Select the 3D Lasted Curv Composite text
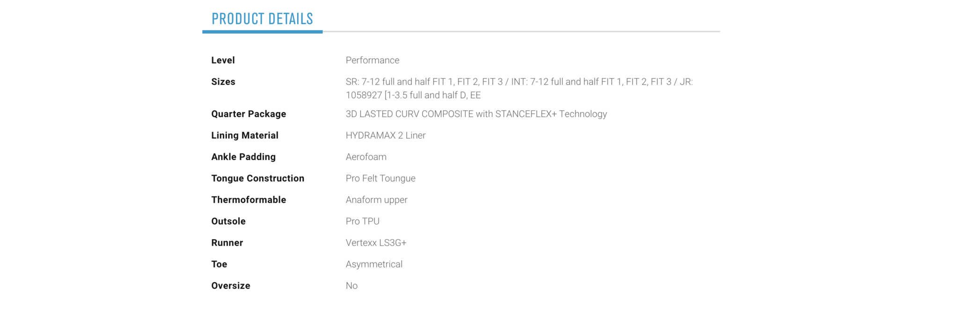This screenshot has height=318, width=958. (x=476, y=114)
